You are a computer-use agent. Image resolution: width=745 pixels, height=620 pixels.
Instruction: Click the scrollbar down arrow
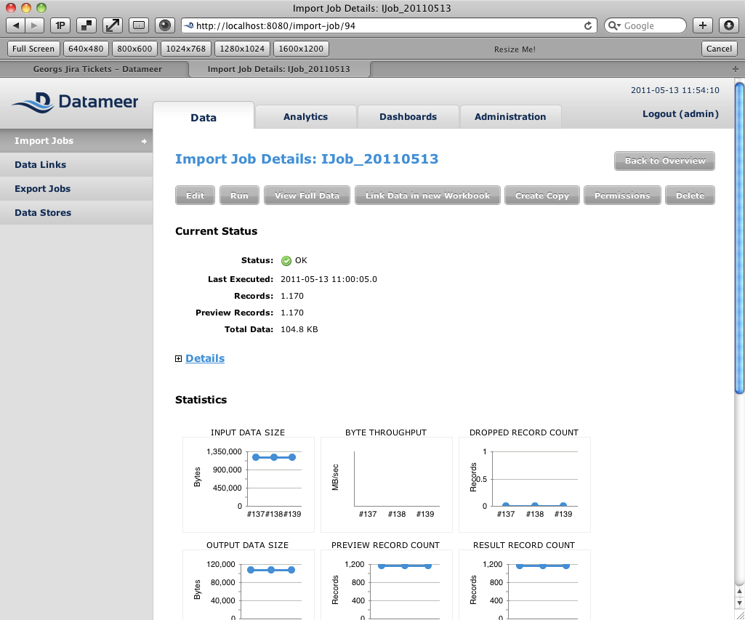click(x=739, y=603)
